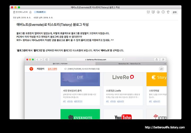This screenshot has height=133, width=191.
Task: Click the bold '에버노트' word in note
Action: click(105, 50)
